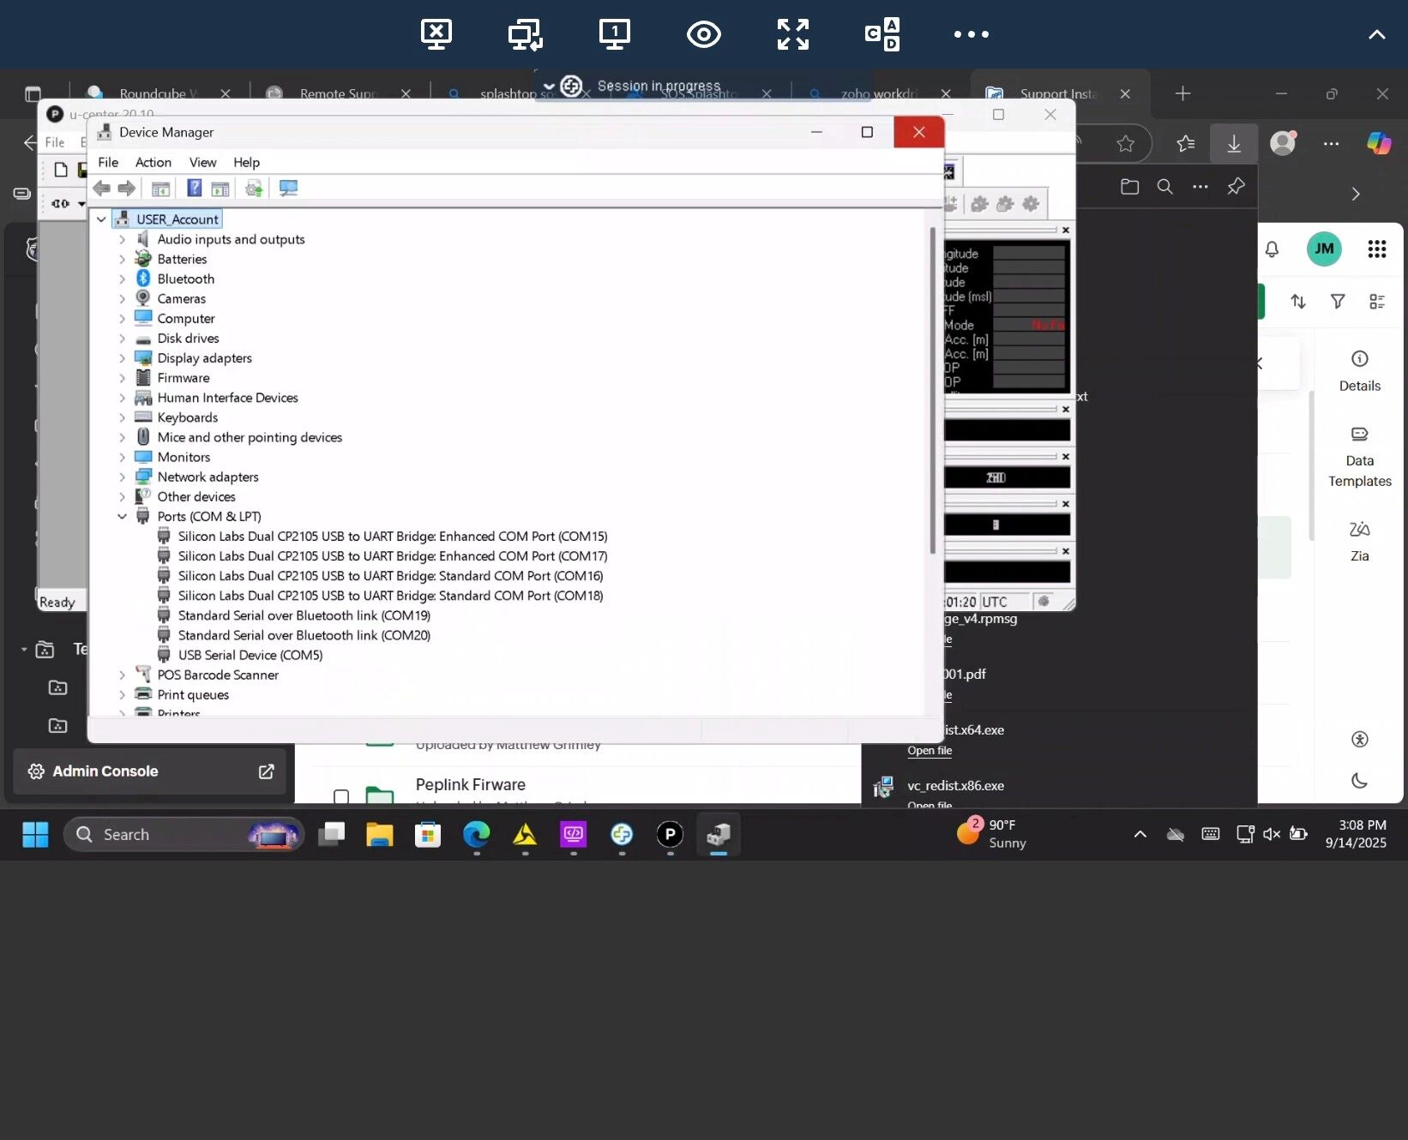The width and height of the screenshot is (1408, 1140).
Task: Expand the Network adapters category
Action: click(x=122, y=477)
